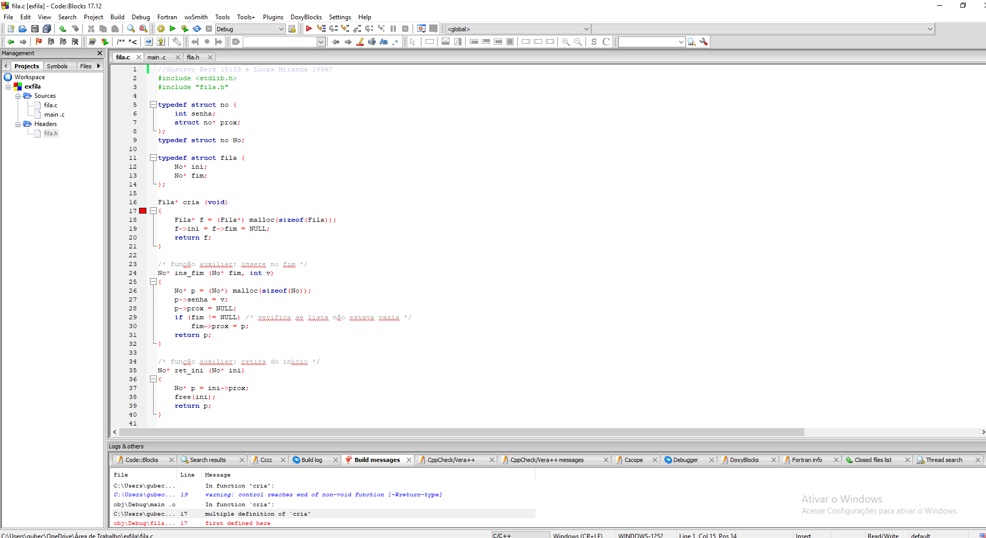
Task: Collapse the exfila project tree node
Action: tap(8, 86)
